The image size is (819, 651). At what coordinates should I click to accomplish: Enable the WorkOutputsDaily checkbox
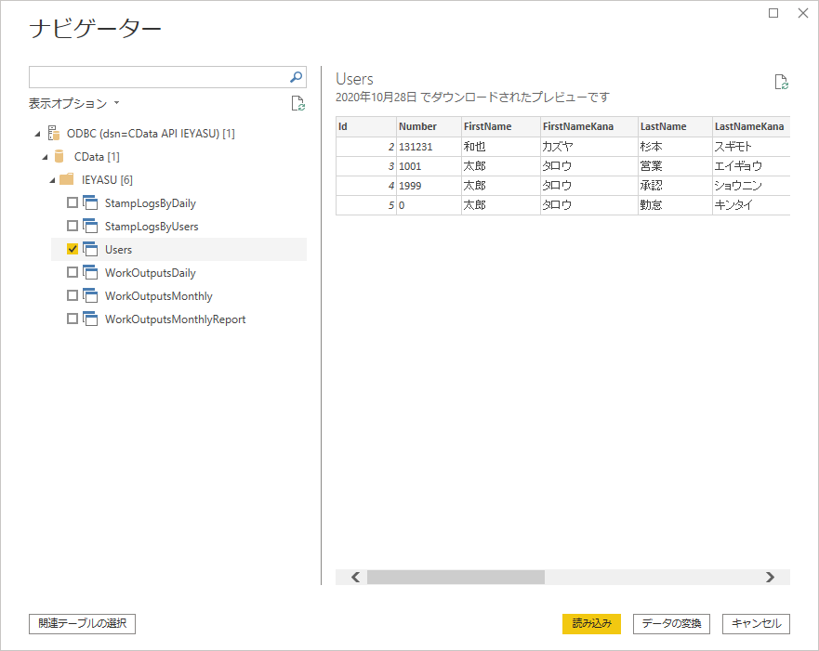(73, 272)
